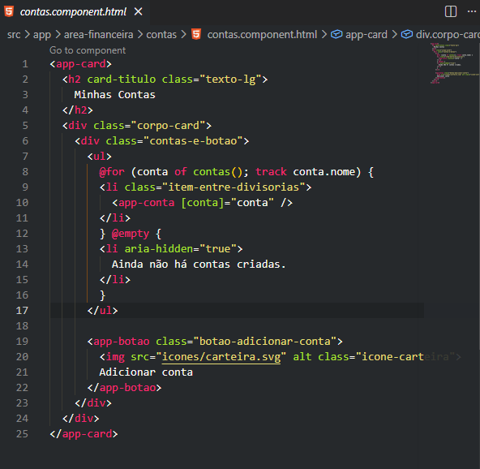
Task: Place the cursor on the closing ul tag on line 17
Action: (x=102, y=311)
